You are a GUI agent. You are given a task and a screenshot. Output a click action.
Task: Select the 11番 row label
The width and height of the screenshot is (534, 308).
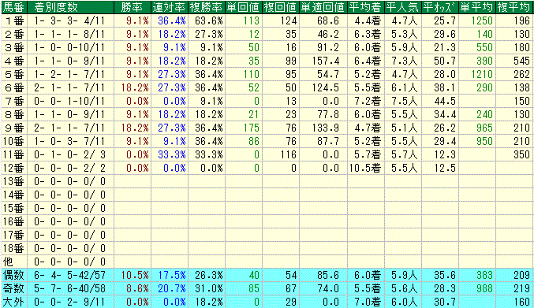point(14,154)
